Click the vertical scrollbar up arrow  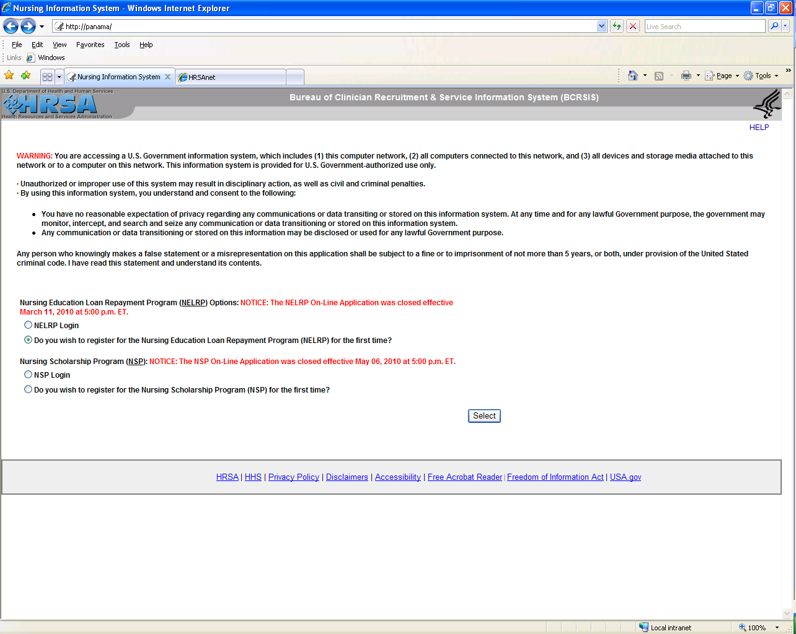[x=787, y=94]
